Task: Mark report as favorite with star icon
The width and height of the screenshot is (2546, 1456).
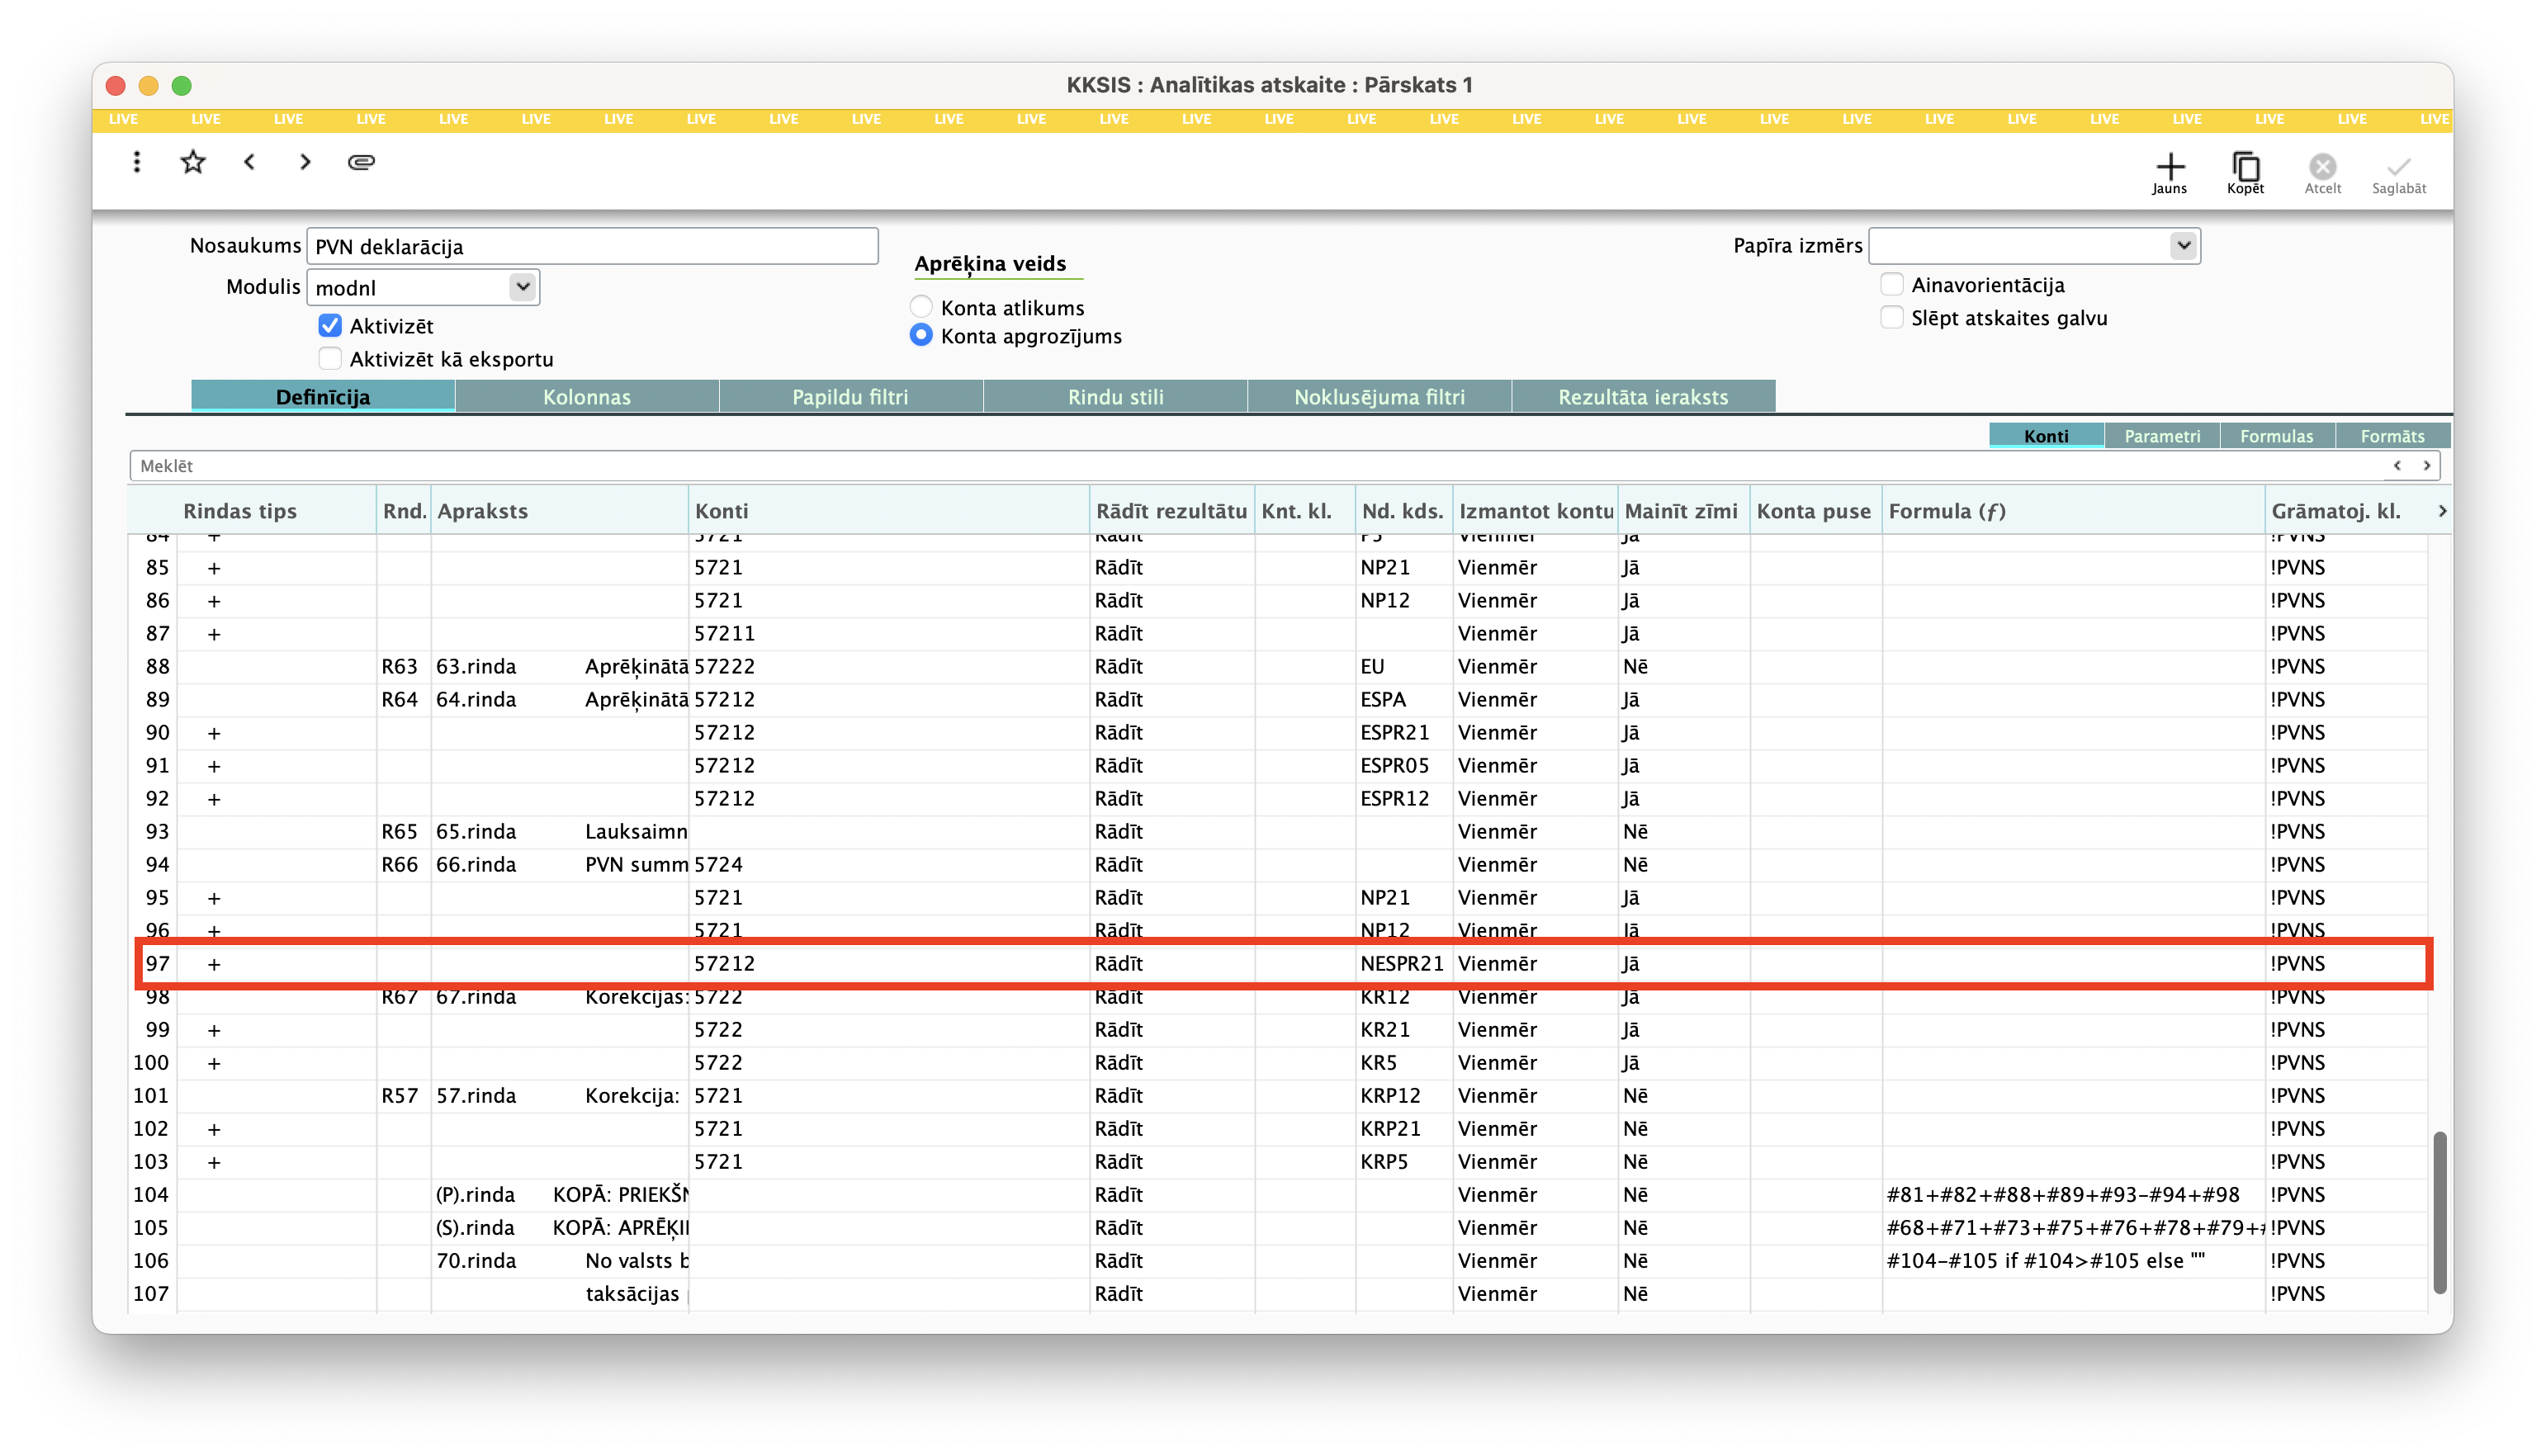Action: coord(193,162)
